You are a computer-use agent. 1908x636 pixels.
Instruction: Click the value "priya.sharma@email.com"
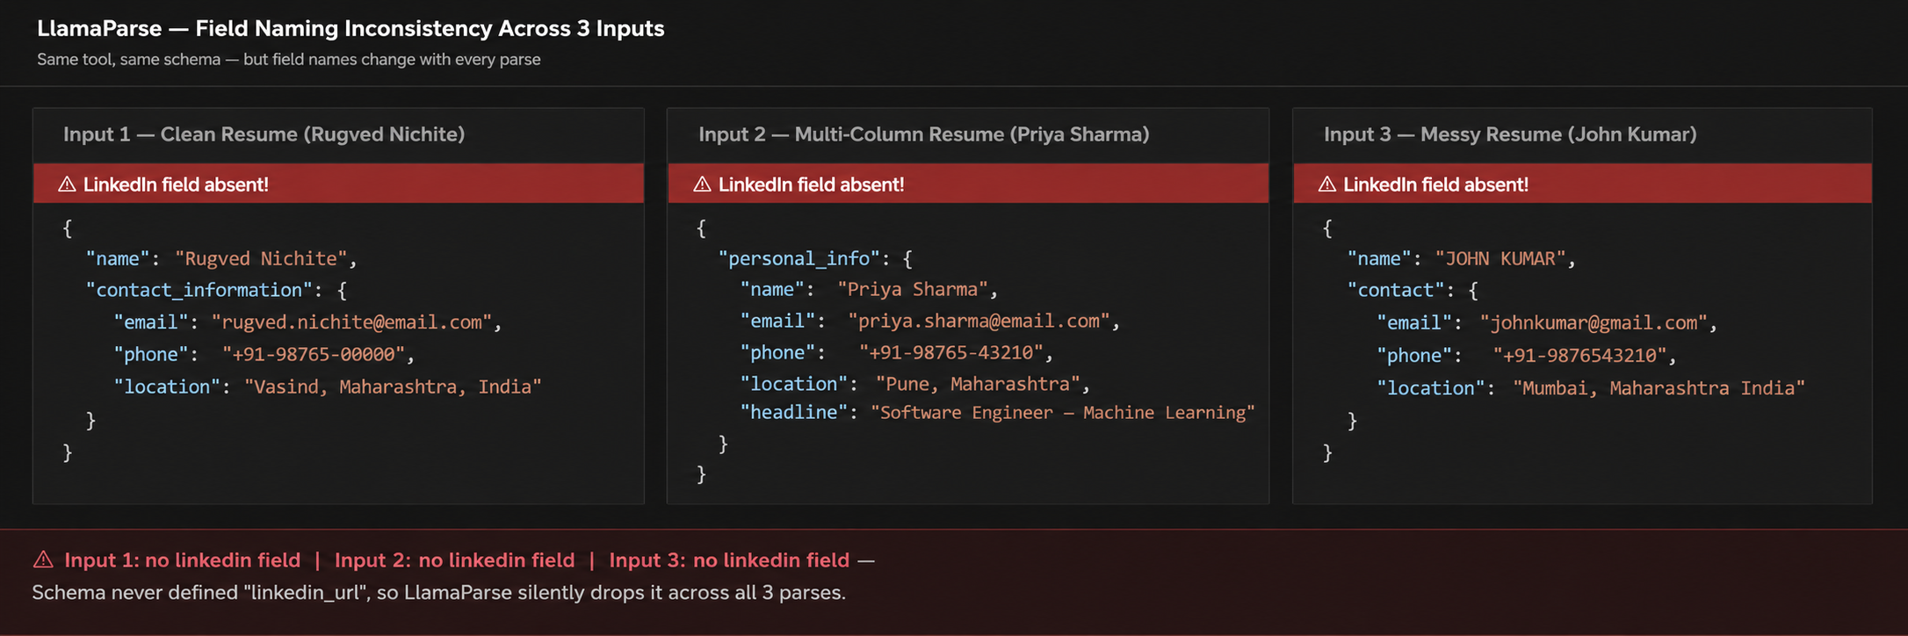(x=979, y=322)
